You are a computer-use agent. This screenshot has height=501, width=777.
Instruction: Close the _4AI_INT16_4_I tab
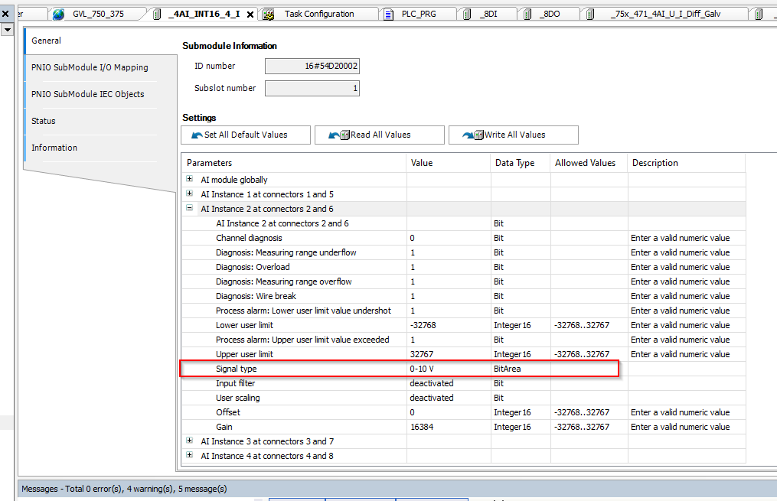click(250, 15)
